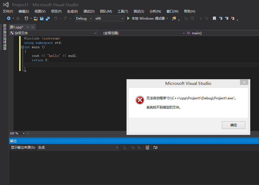259x185 pixels.
Task: Pin the 源1.cpp tab
Action: pyautogui.click(x=28, y=27)
